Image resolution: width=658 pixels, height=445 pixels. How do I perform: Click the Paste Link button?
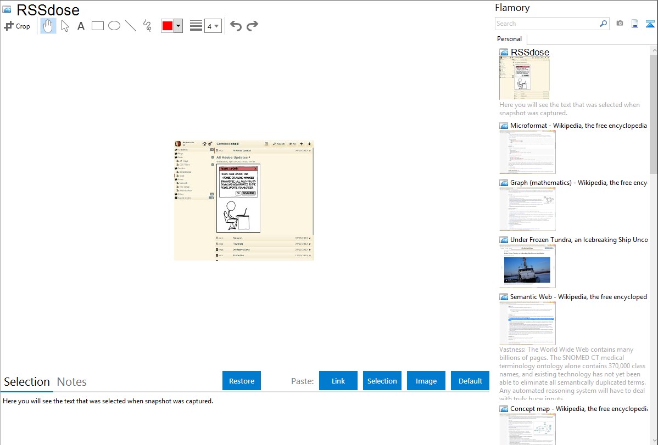click(x=338, y=381)
